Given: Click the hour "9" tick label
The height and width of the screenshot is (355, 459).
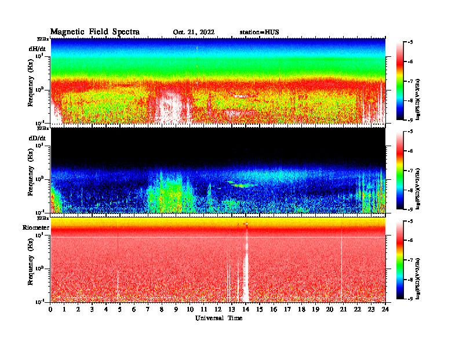Looking at the screenshot, I should tap(176, 310).
